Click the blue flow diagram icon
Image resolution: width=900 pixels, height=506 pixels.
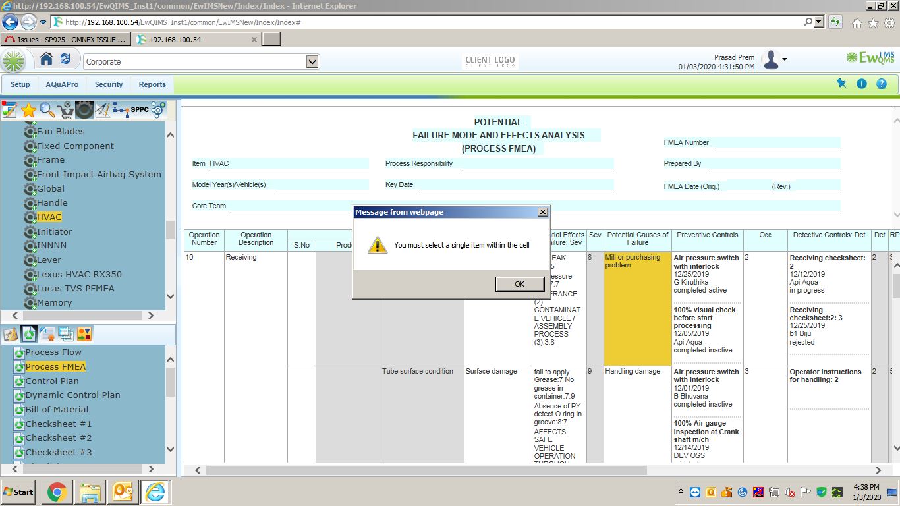pyautogui.click(x=121, y=110)
